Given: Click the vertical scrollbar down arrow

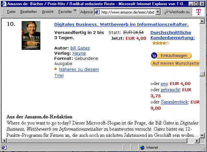Looking at the screenshot, I should [202, 136].
